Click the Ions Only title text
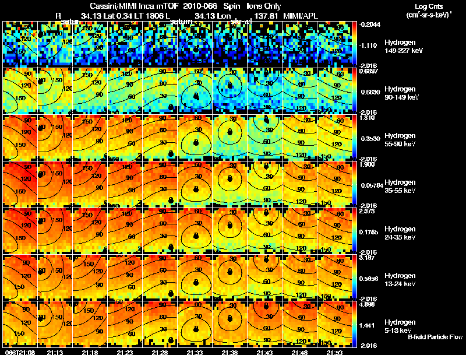This screenshot has width=466, height=355. pyautogui.click(x=264, y=6)
